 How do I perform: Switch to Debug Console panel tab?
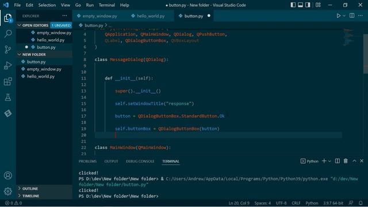pos(140,161)
